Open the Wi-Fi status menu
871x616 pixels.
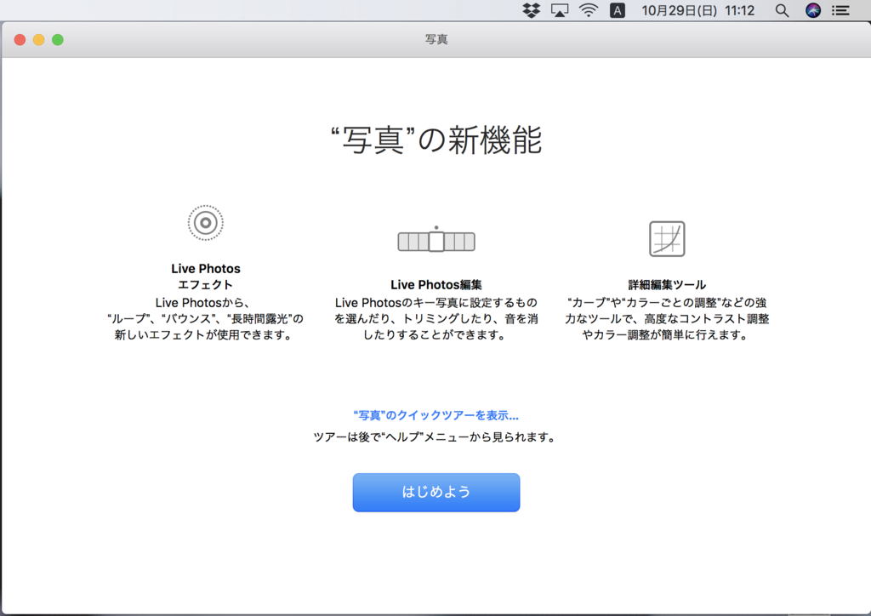[x=589, y=10]
